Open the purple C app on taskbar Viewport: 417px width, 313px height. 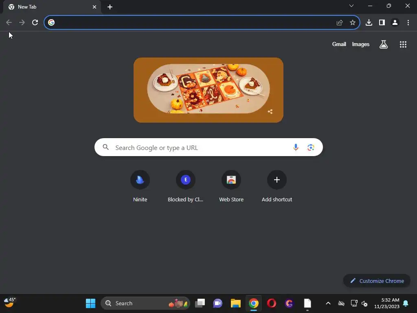pyautogui.click(x=290, y=303)
